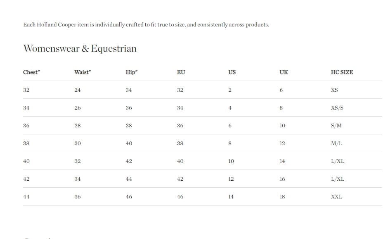This screenshot has height=239, width=388.
Task: Click the UK size 18 cell
Action: pos(282,197)
